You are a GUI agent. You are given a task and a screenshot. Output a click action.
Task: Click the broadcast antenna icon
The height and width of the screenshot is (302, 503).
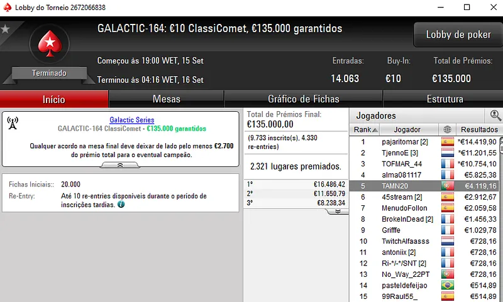(13, 123)
